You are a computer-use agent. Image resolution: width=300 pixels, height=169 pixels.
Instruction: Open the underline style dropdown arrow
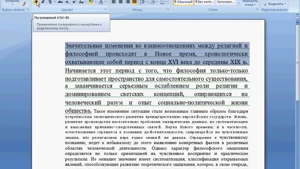click(55, 2)
